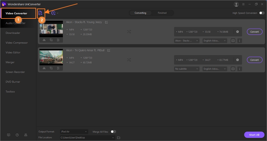Click the output format box of Akon - Stacks
This screenshot has width=267, height=141.
click(208, 32)
